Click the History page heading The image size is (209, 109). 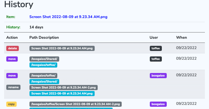click(x=19, y=4)
